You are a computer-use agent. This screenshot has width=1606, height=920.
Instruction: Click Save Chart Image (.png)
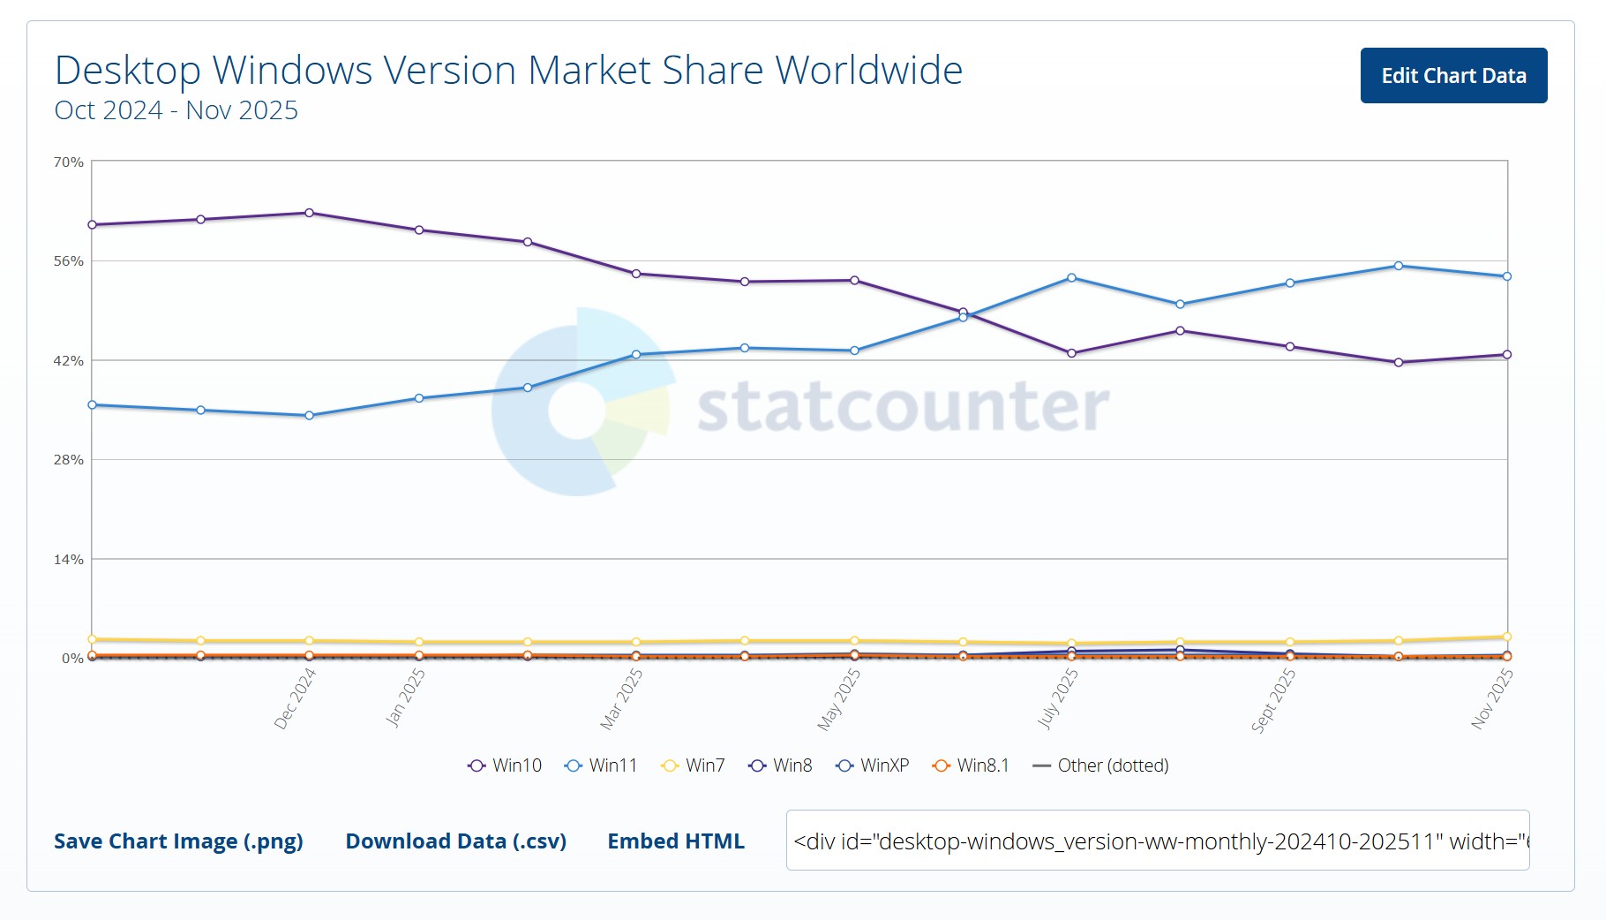click(178, 841)
